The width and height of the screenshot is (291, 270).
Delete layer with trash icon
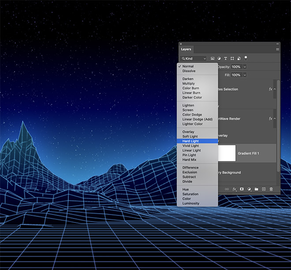tap(271, 189)
